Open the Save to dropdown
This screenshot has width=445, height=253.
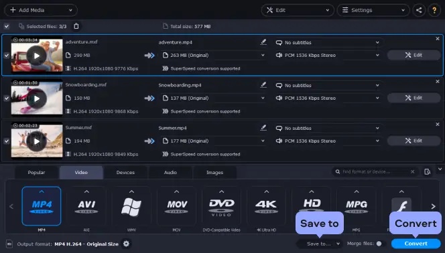coord(319,244)
